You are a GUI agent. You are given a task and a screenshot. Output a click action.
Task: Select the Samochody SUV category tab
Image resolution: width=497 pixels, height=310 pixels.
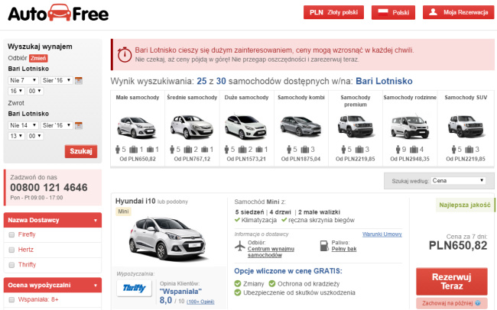click(466, 130)
